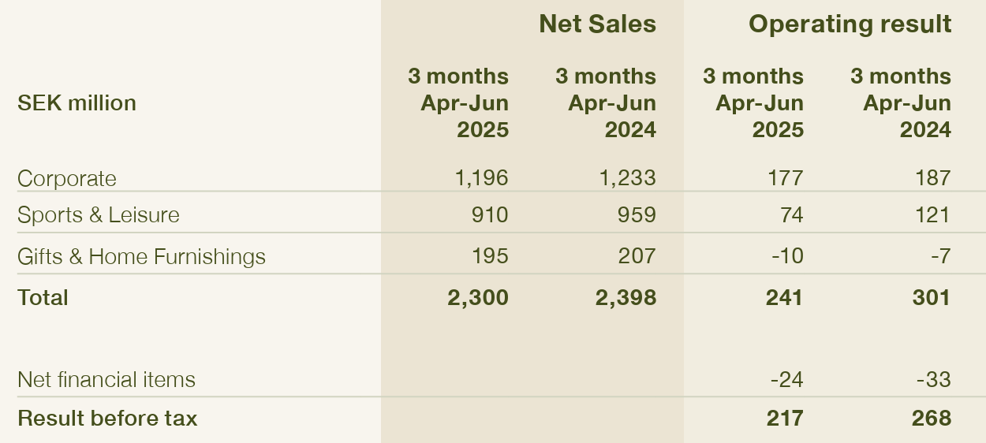The width and height of the screenshot is (986, 443).
Task: Click the Corporate row label
Action: pyautogui.click(x=67, y=178)
